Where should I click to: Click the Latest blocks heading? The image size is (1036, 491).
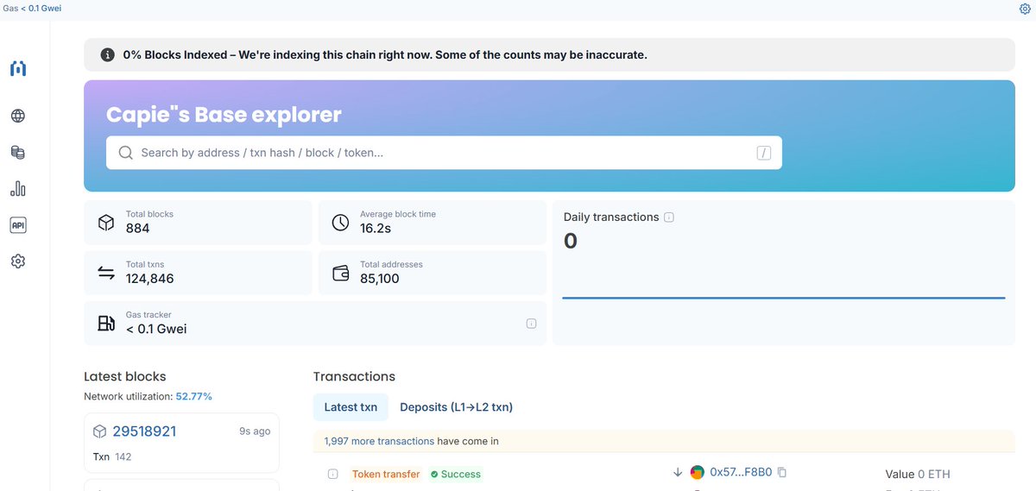(125, 376)
